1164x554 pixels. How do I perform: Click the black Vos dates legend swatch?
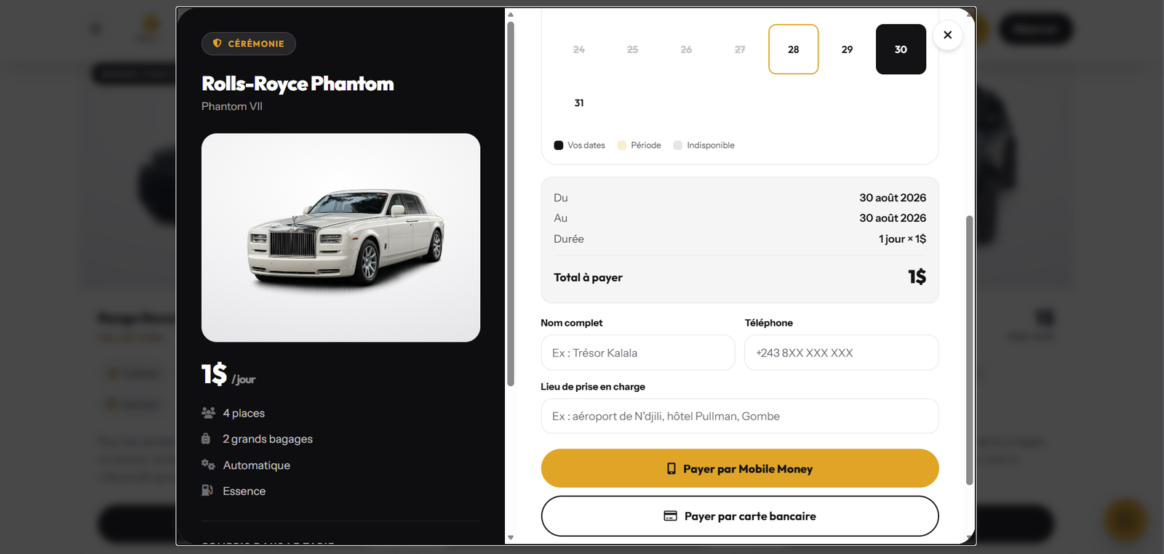click(559, 145)
